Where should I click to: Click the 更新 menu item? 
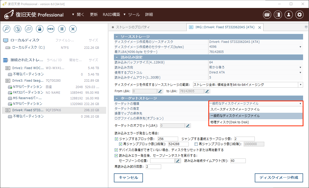coord(94,15)
